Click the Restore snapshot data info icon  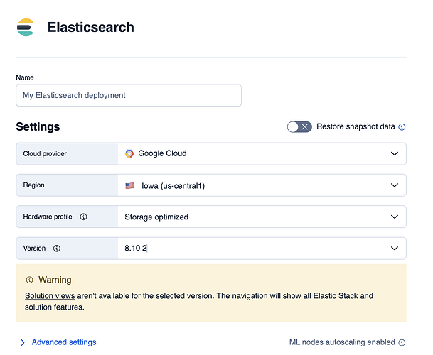point(402,127)
